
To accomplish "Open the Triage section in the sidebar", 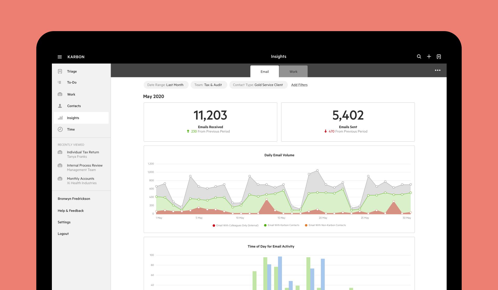I will [60, 71].
